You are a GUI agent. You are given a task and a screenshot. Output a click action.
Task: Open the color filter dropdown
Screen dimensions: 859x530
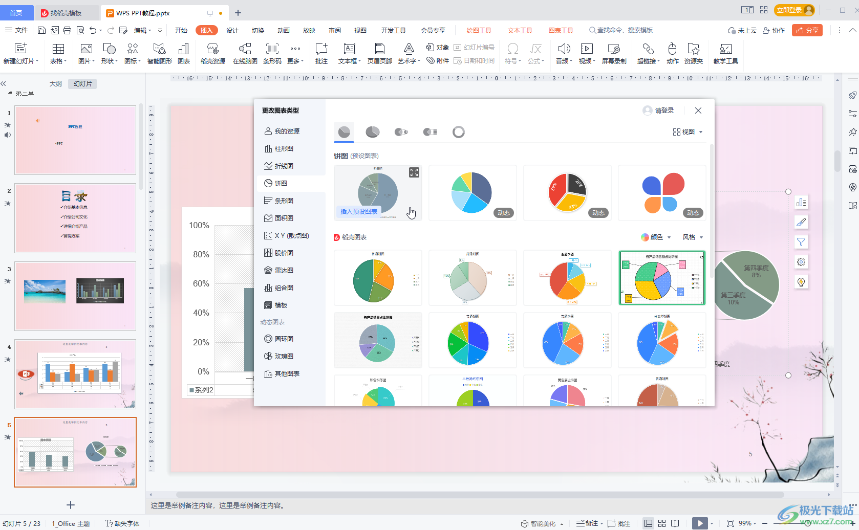pos(656,237)
